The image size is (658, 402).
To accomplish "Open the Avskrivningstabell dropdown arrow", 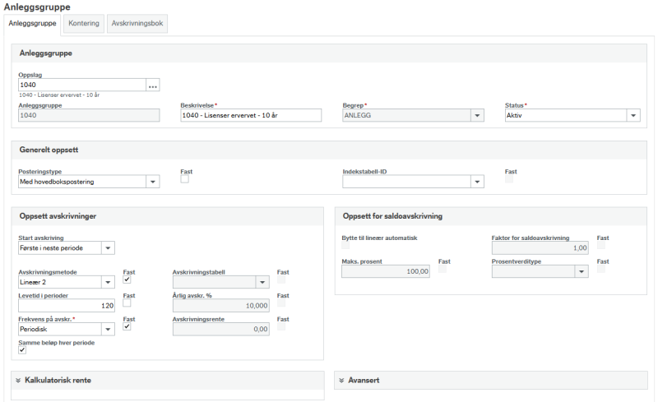I will click(262, 283).
